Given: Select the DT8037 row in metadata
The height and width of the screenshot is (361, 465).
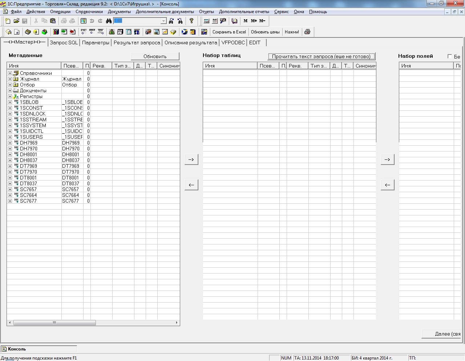Looking at the screenshot, I should click(93, 183).
